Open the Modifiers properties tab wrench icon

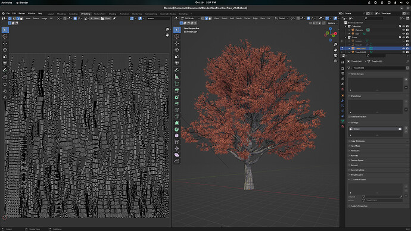click(342, 101)
